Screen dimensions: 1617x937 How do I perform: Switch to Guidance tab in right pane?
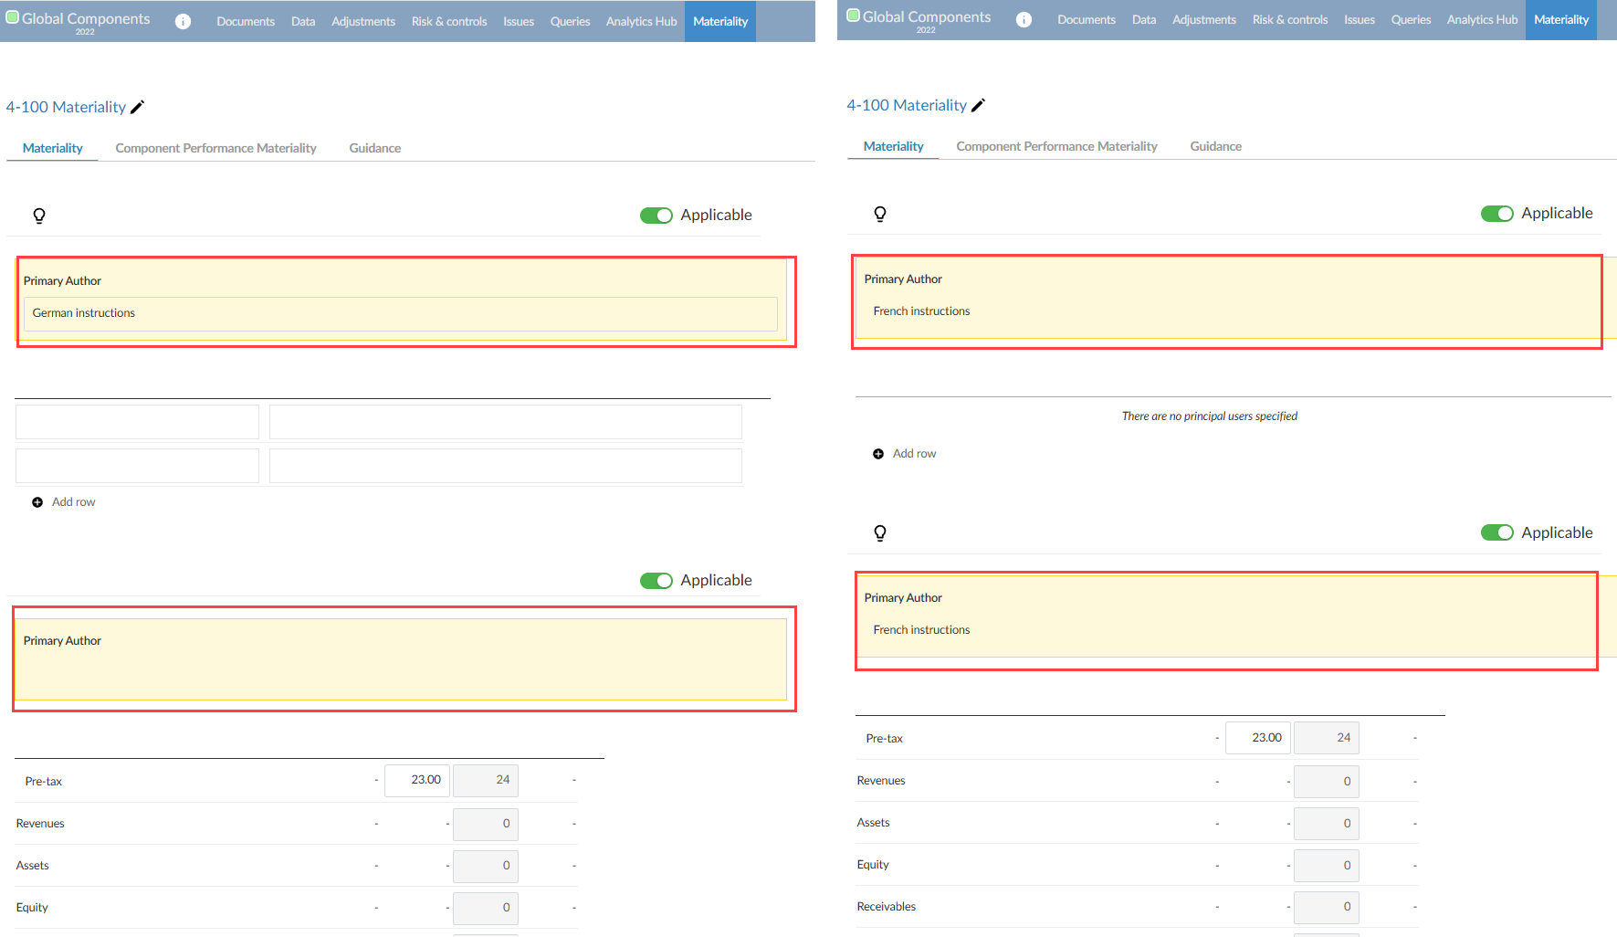(1215, 146)
